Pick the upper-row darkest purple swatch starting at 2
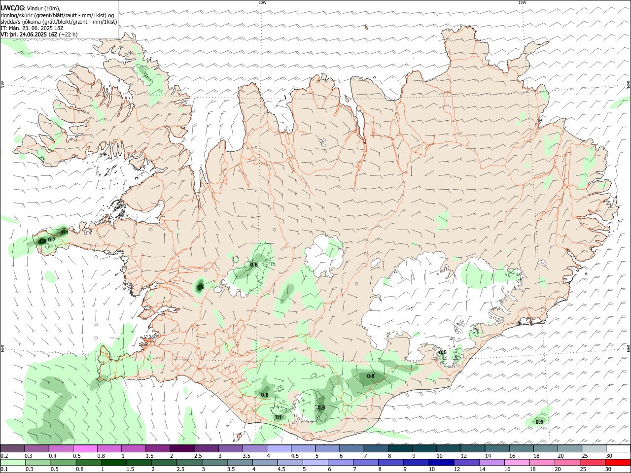This screenshot has height=473, width=631. click(x=182, y=449)
